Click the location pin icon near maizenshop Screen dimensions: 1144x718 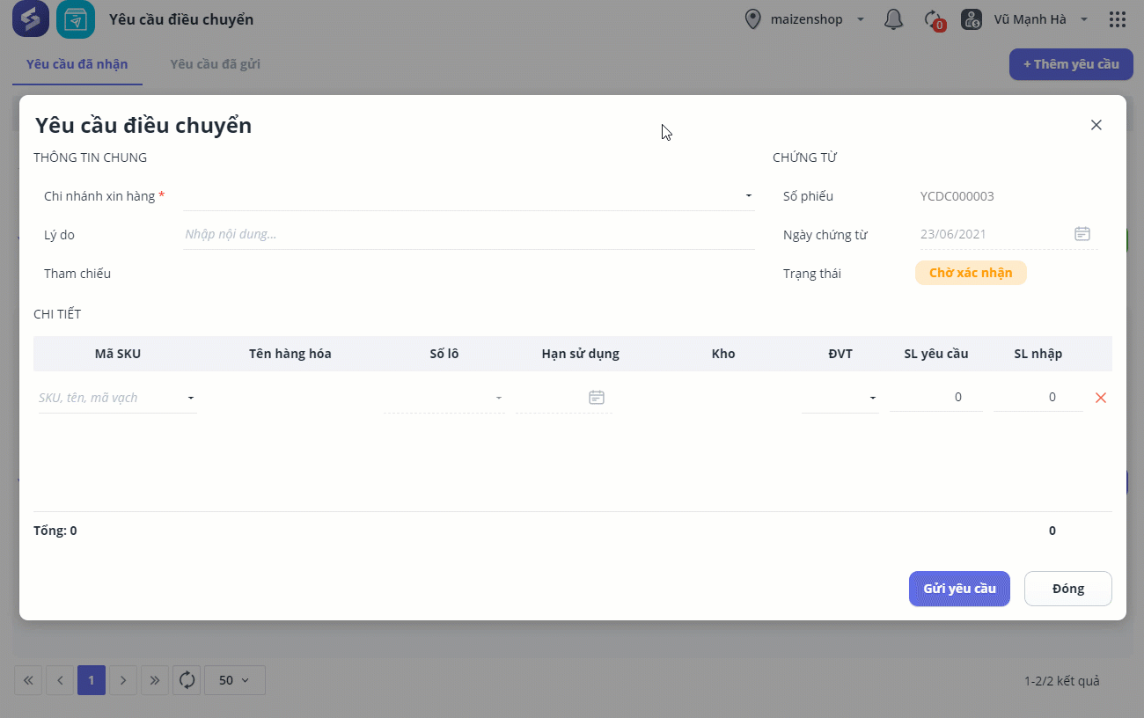pos(752,19)
